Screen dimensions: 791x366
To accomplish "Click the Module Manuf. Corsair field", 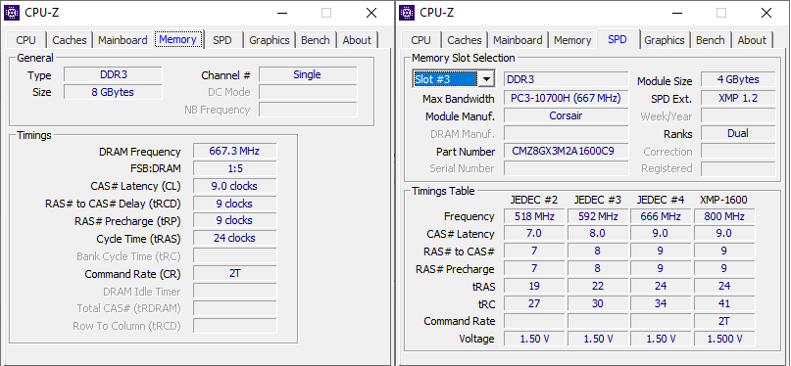I will click(566, 115).
